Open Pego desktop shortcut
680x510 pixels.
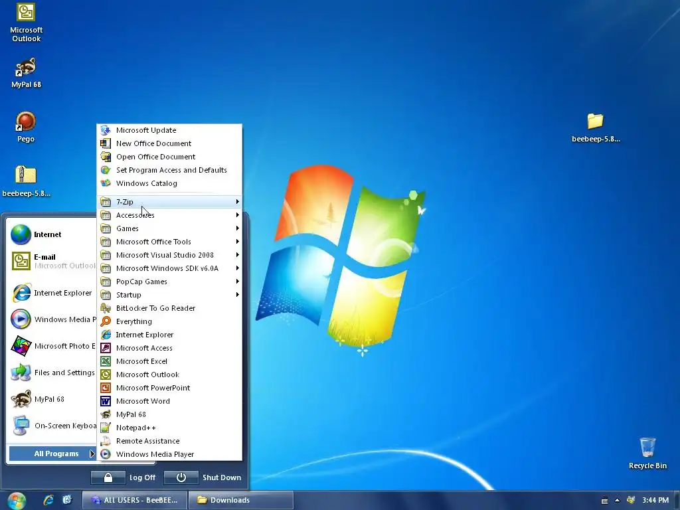26,127
